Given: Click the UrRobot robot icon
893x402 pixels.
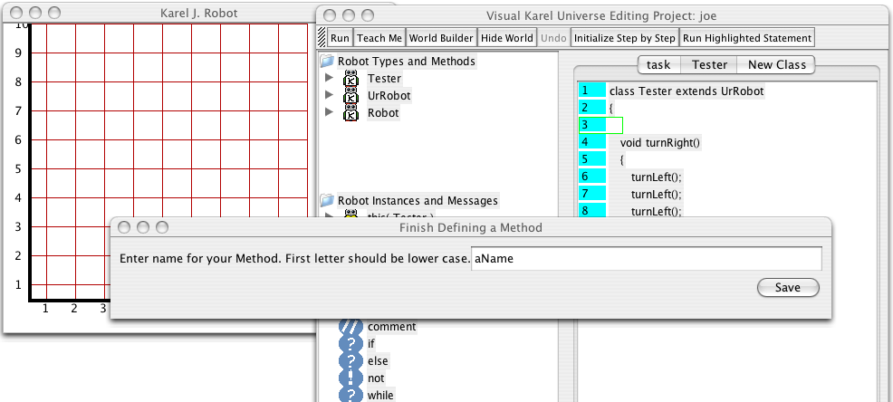Looking at the screenshot, I should [350, 96].
